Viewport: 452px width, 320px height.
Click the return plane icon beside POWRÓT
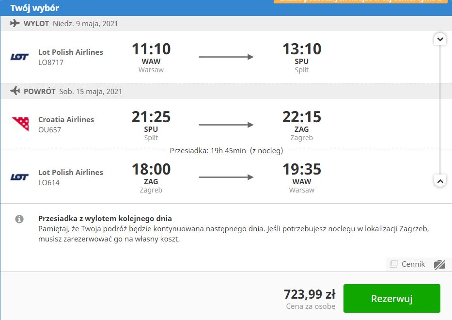tap(15, 91)
